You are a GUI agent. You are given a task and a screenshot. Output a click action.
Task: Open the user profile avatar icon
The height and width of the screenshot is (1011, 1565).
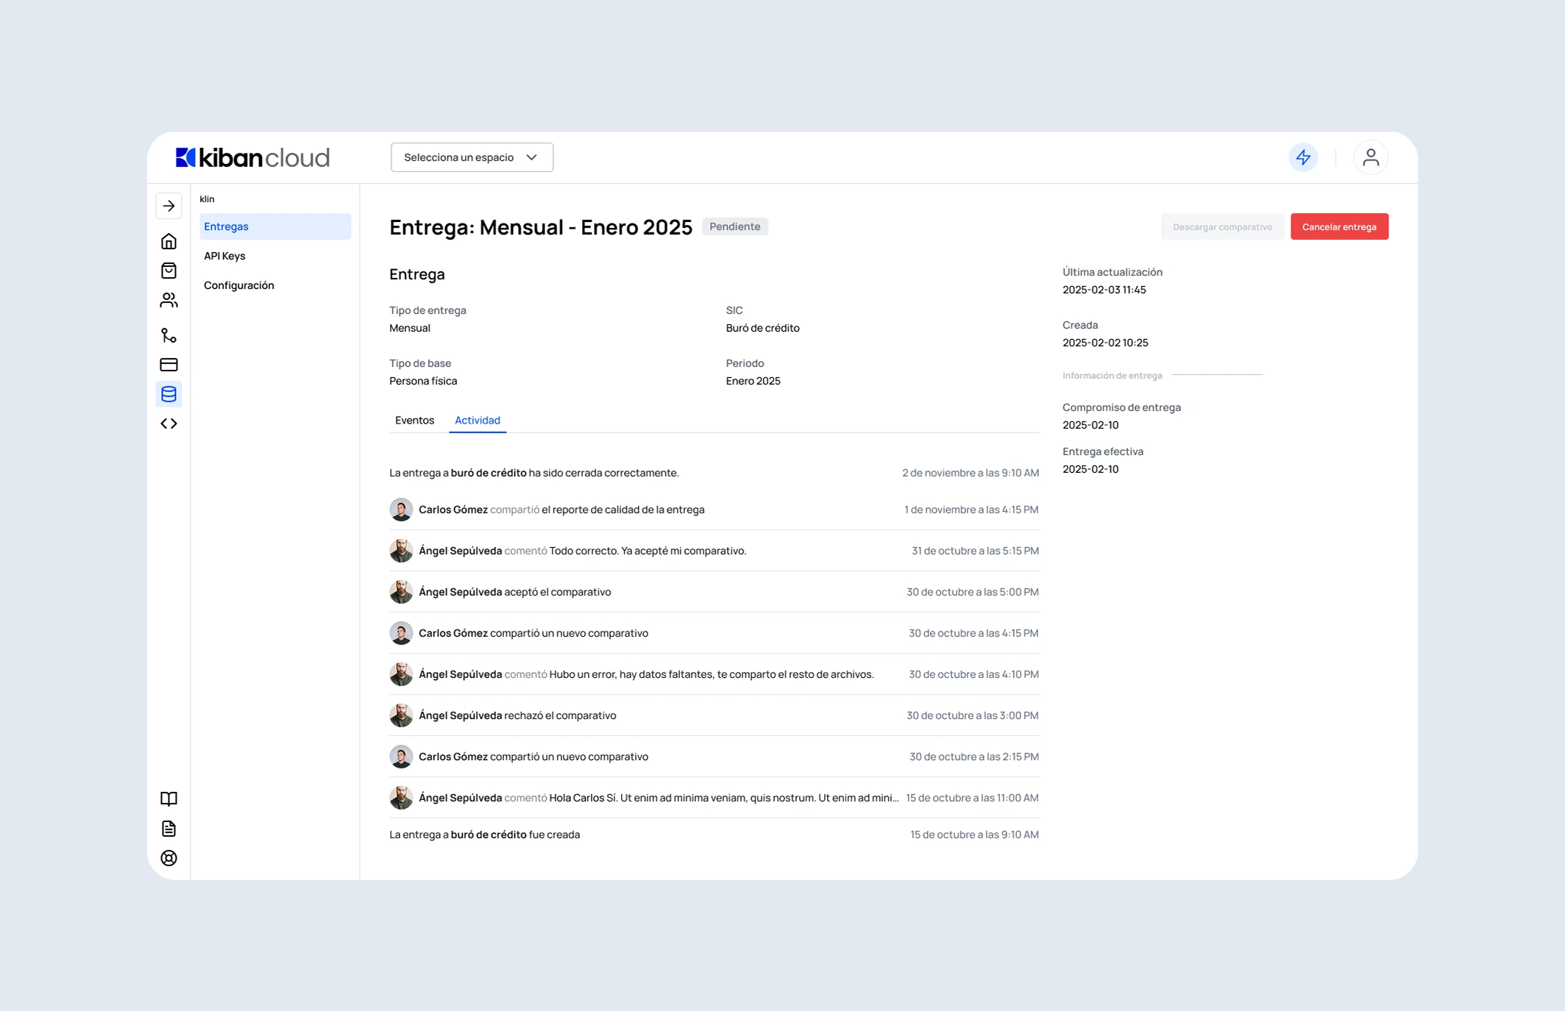coord(1370,157)
